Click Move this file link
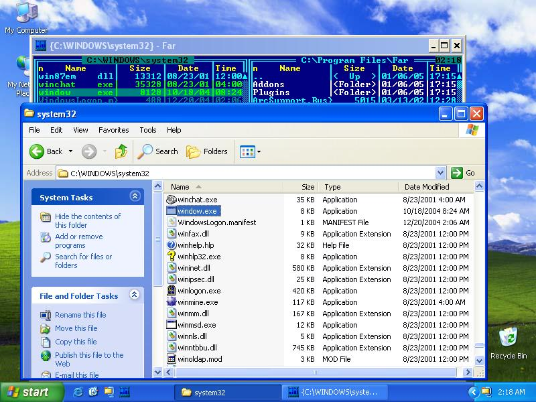Screen dimensions: 536x402 pyautogui.click(x=76, y=328)
